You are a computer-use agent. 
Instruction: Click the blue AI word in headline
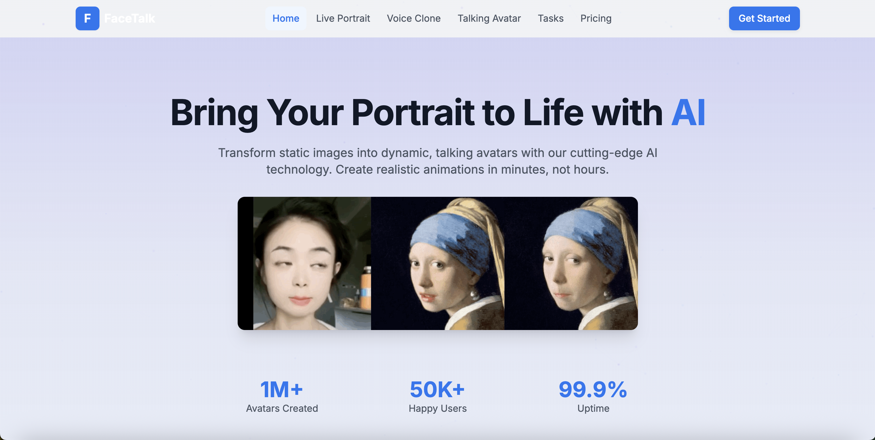(688, 113)
